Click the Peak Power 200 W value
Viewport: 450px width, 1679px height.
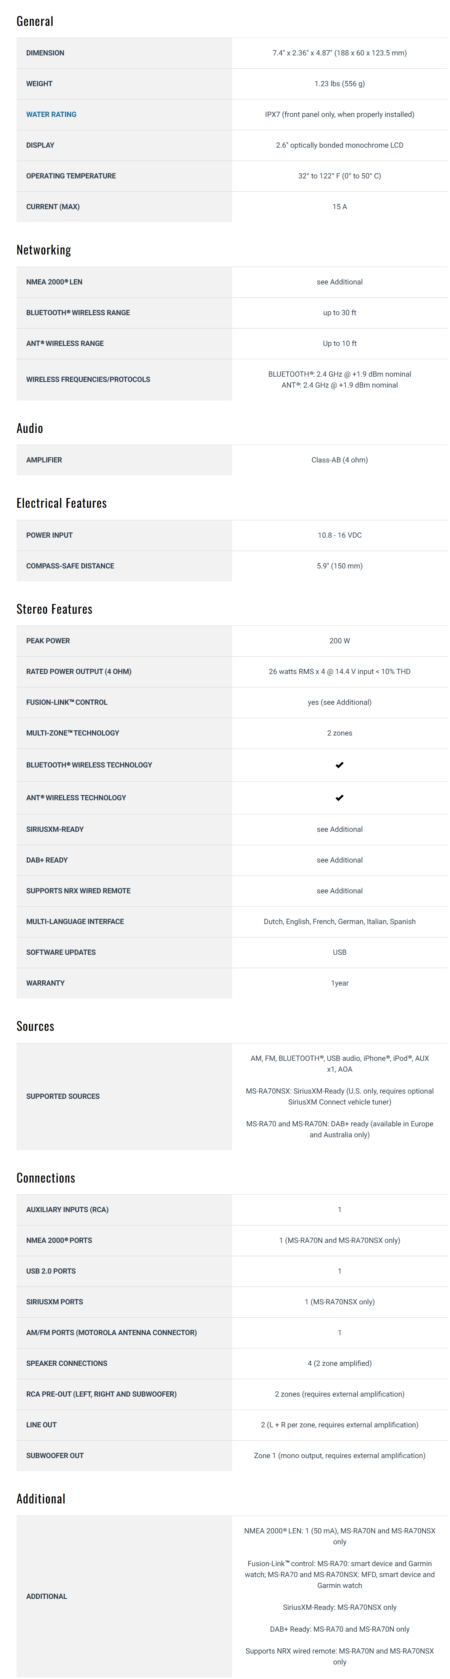(x=339, y=641)
